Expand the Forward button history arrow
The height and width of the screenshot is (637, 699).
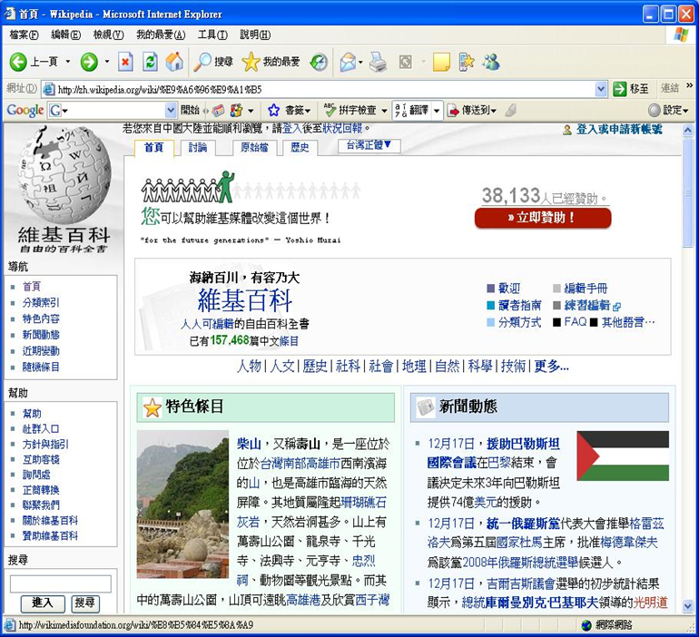tap(107, 62)
